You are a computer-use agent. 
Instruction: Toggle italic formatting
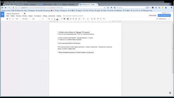pos(52,19)
